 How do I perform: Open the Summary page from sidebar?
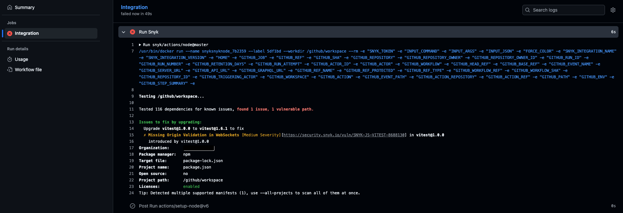tap(25, 7)
